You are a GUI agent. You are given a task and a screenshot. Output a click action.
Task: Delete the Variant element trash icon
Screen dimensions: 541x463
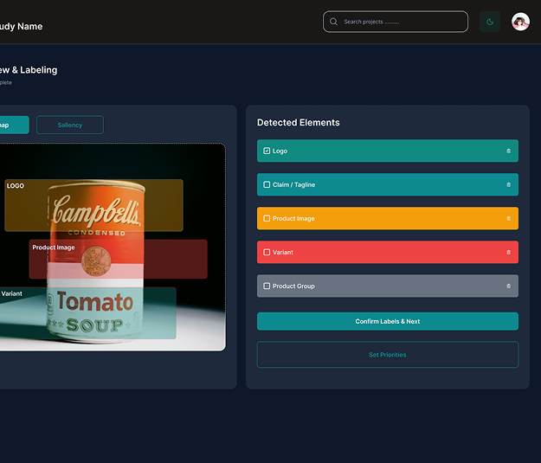pyautogui.click(x=508, y=252)
